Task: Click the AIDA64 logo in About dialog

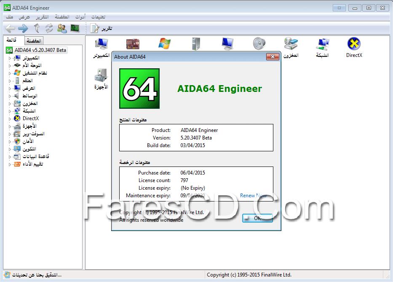Action: [139, 89]
